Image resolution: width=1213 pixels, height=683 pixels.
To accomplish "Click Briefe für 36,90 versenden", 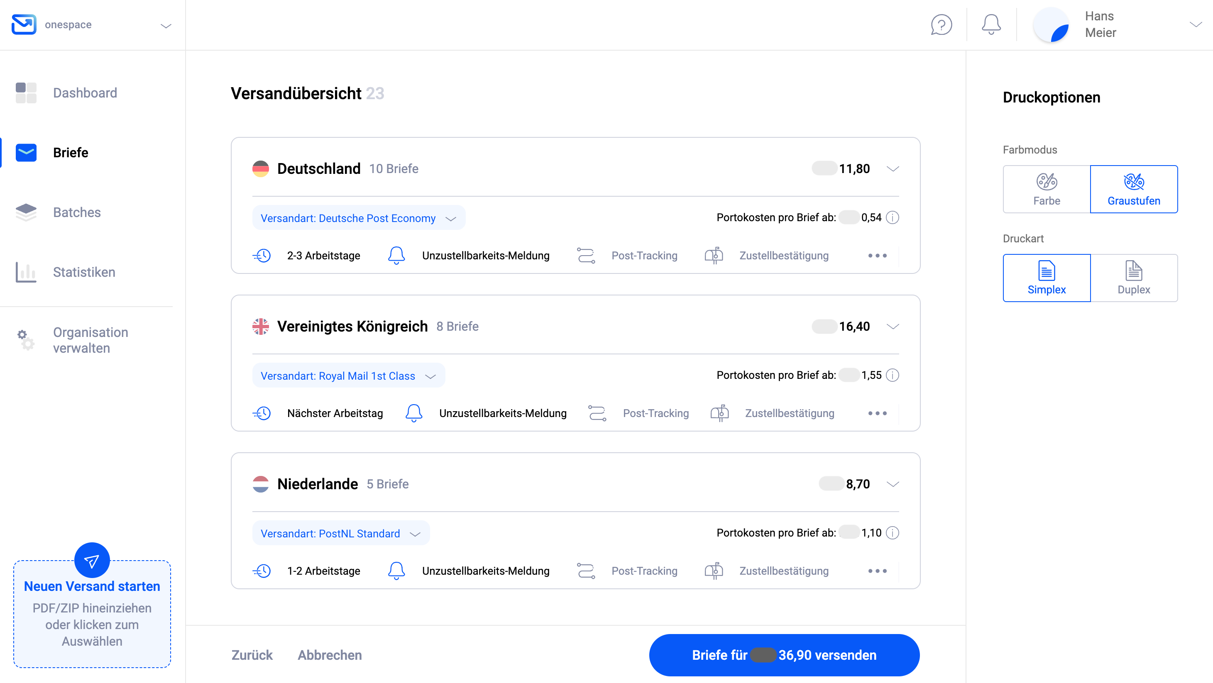I will (784, 655).
